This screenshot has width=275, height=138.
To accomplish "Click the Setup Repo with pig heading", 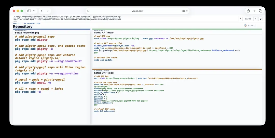I will click(27, 32).
